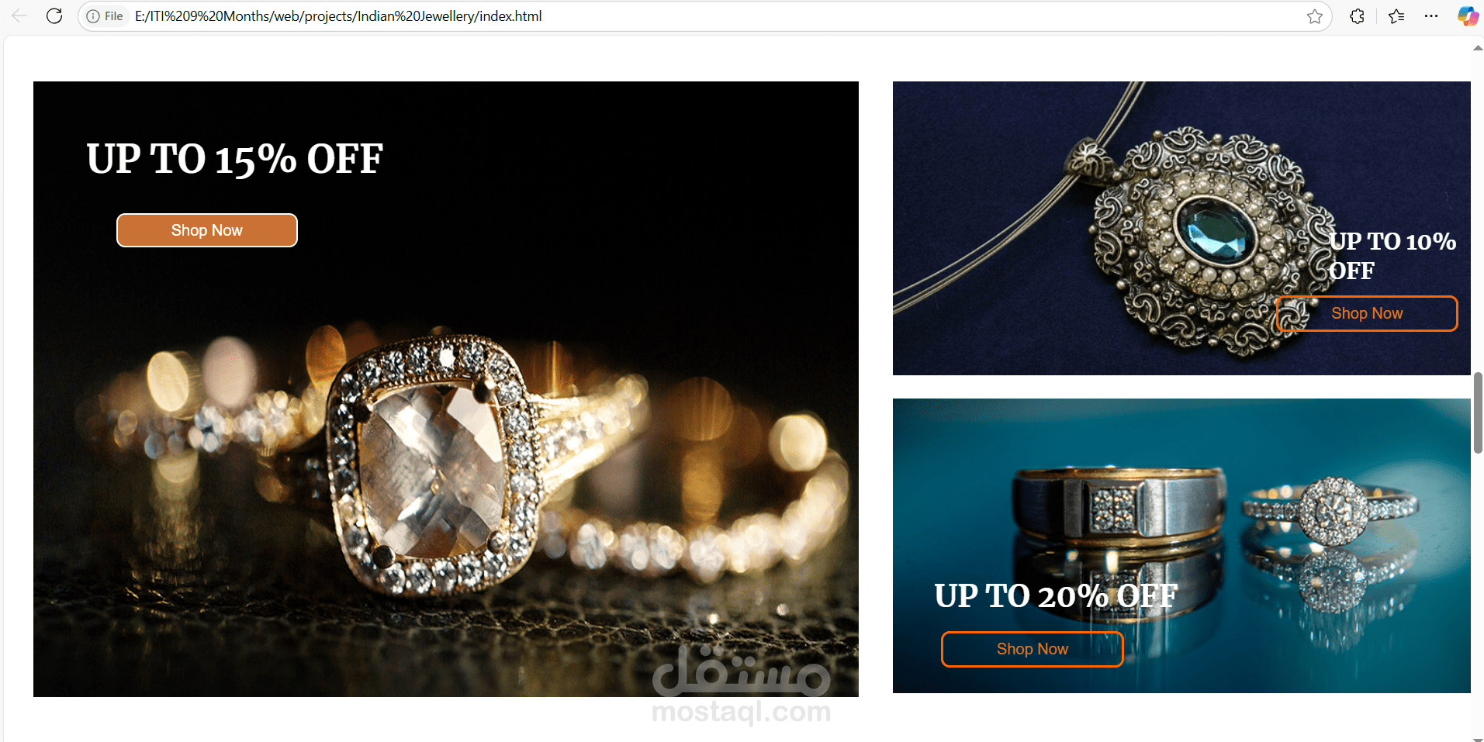Screen dimensions: 1484x742
Task: Launch the Copilot sidebar icon
Action: tap(1467, 16)
